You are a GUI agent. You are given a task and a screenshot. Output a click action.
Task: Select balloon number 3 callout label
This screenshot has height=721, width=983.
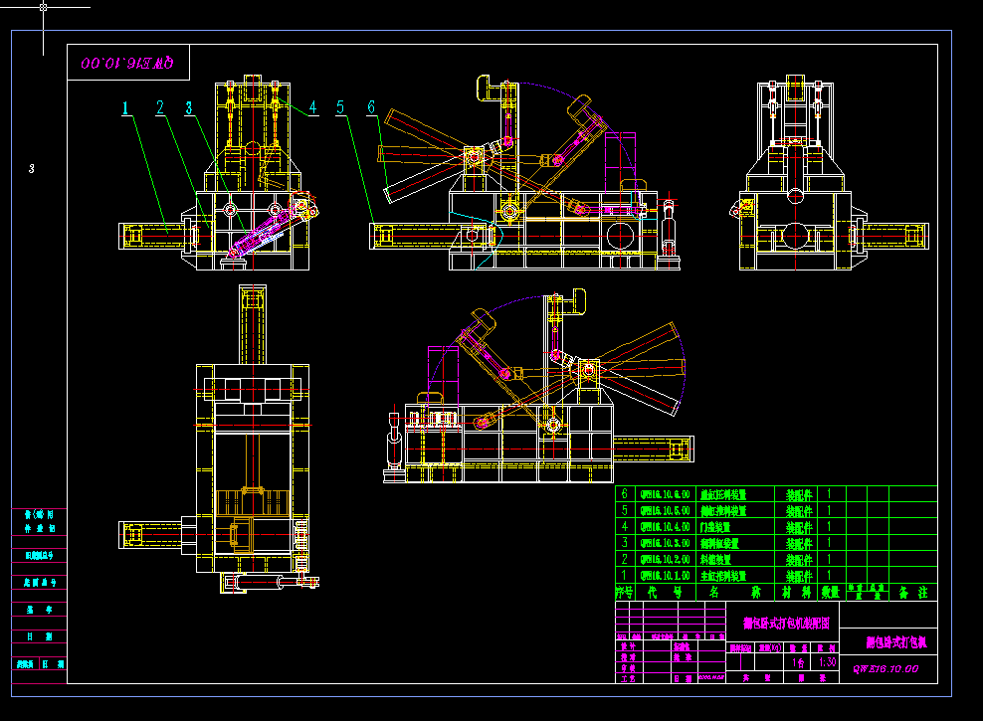tap(189, 108)
